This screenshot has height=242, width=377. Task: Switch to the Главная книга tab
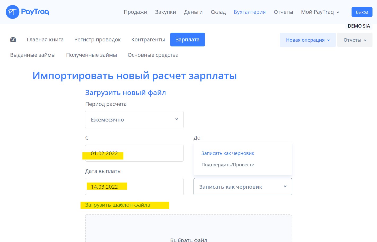(x=45, y=40)
